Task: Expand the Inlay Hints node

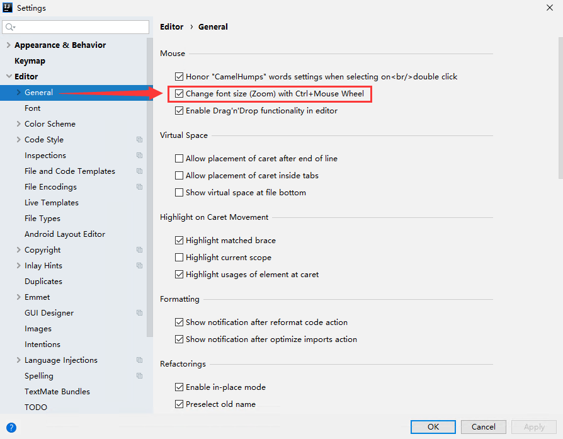Action: [19, 266]
